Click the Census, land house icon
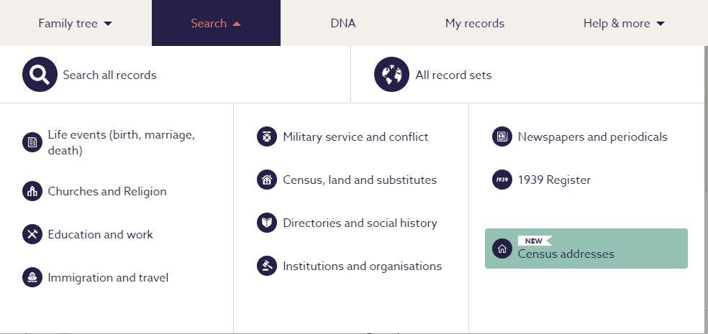Viewport: 708px width, 334px height. point(267,180)
